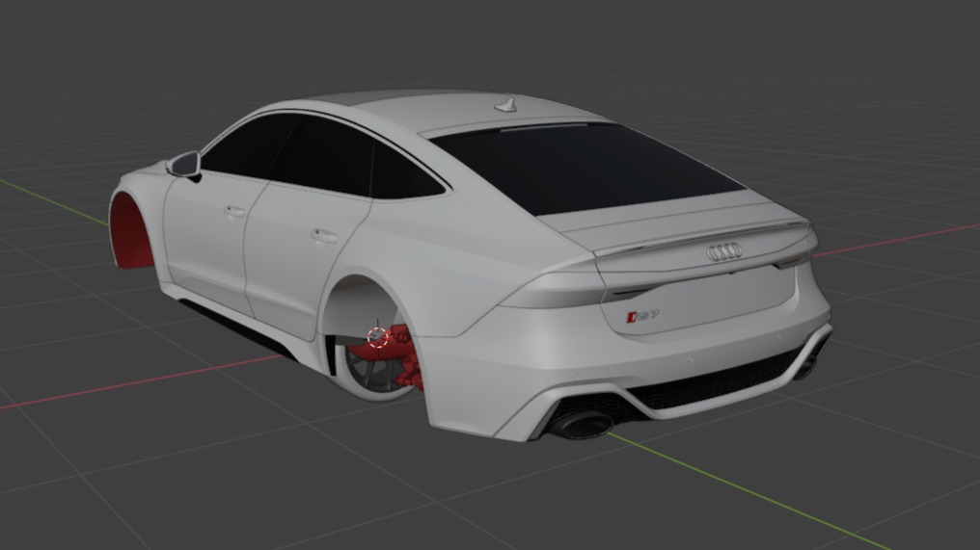
Task: Select the shark fin antenna on roof
Action: tap(506, 105)
